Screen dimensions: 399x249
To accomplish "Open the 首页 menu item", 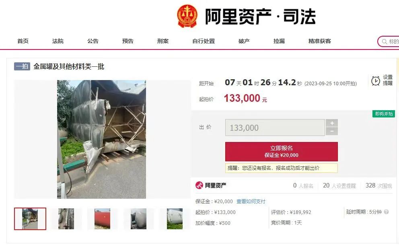I will (x=23, y=41).
